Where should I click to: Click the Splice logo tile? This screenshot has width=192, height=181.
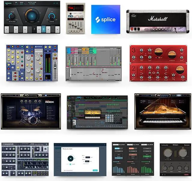[x=106, y=19]
